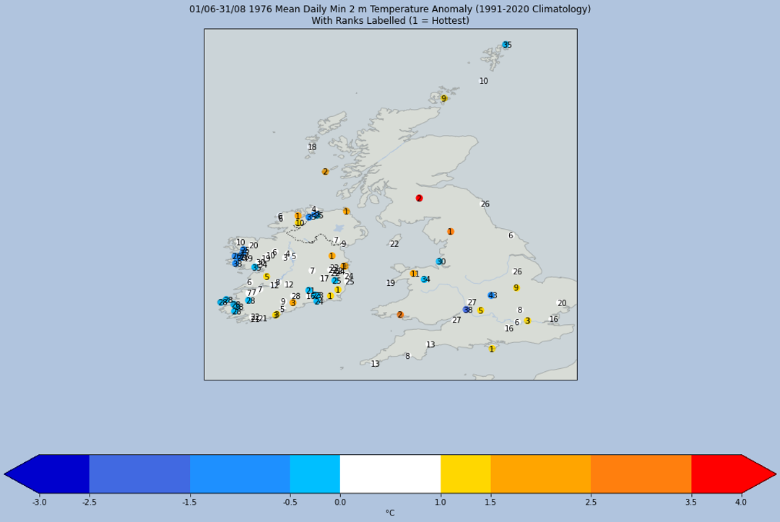Click the "10" rank label between Orkney and Shetland

tap(483, 81)
